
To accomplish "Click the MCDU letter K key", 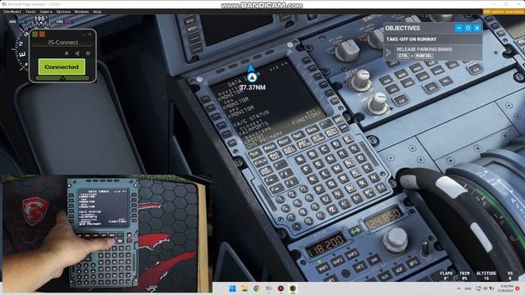I will pyautogui.click(x=313, y=179).
